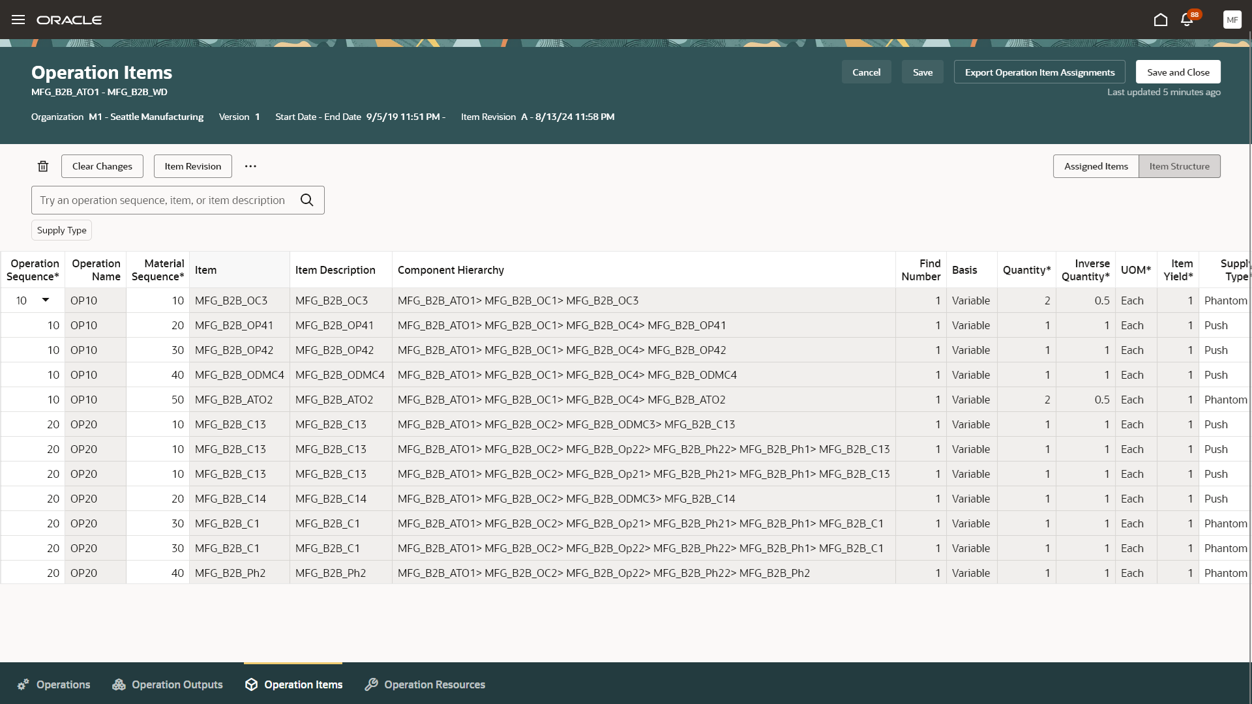
Task: Open the MF user avatar menu
Action: [1232, 20]
